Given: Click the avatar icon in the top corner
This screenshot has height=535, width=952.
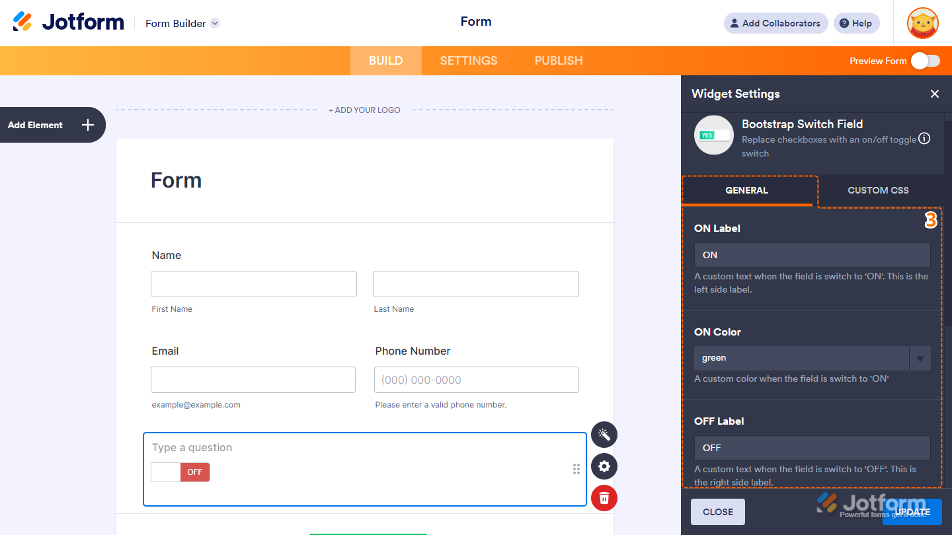Looking at the screenshot, I should click(922, 23).
